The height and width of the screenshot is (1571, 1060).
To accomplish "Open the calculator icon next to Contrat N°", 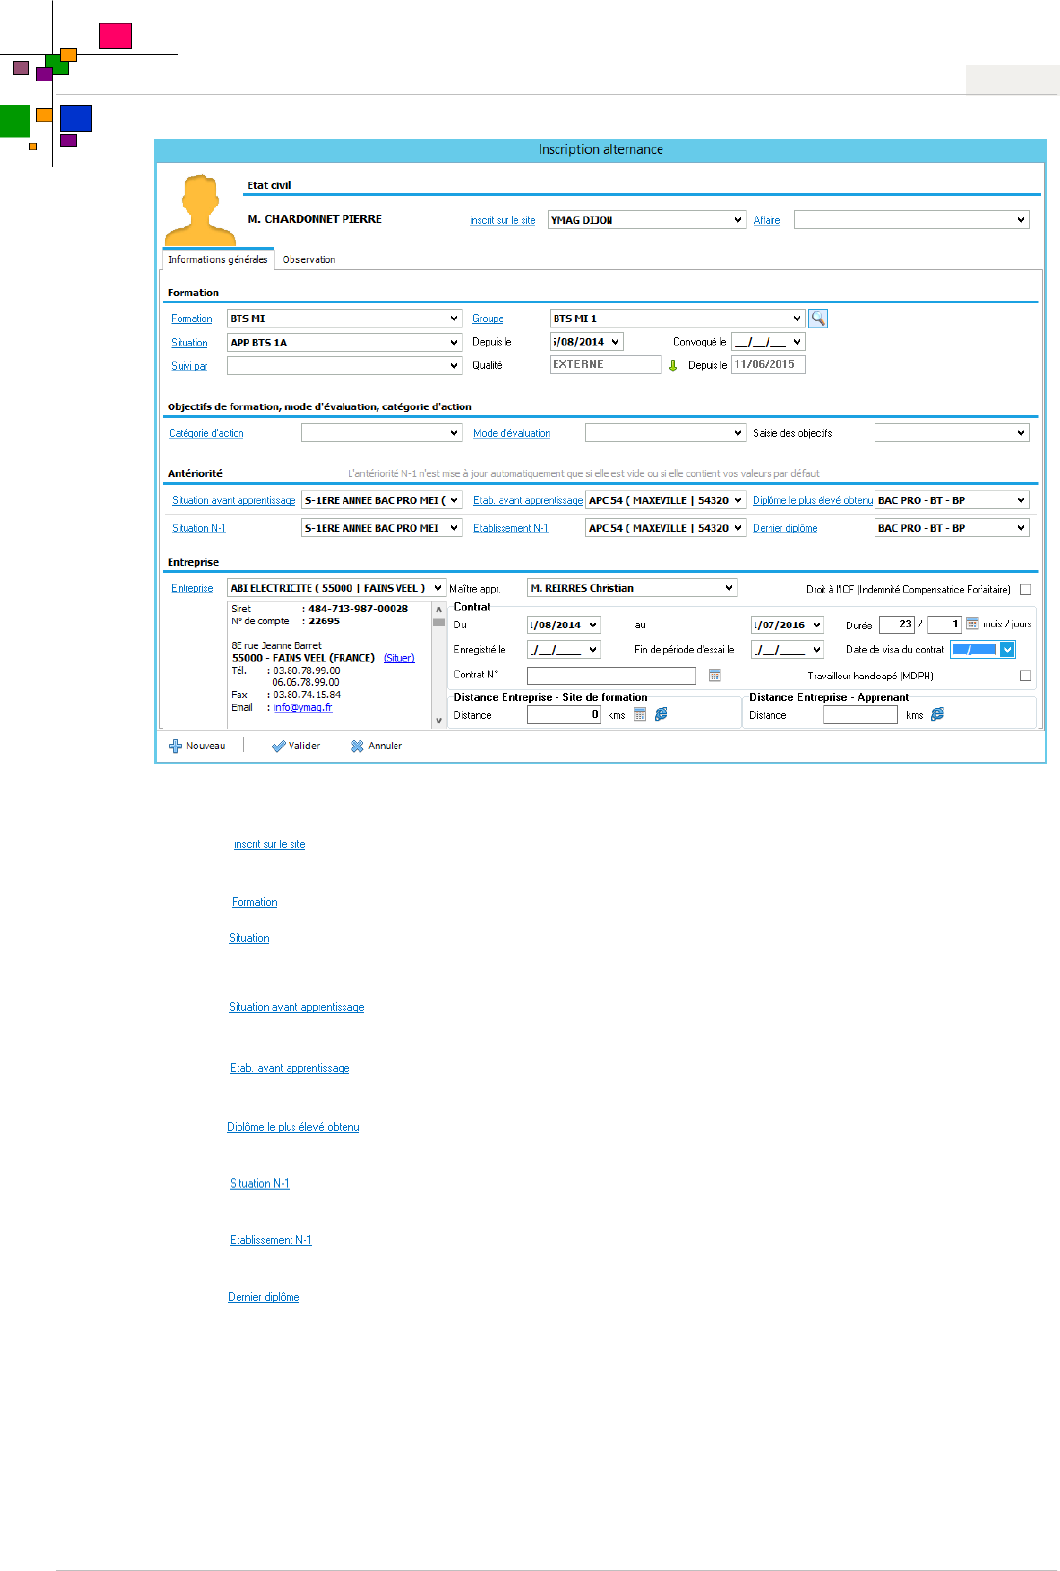I will click(x=715, y=676).
